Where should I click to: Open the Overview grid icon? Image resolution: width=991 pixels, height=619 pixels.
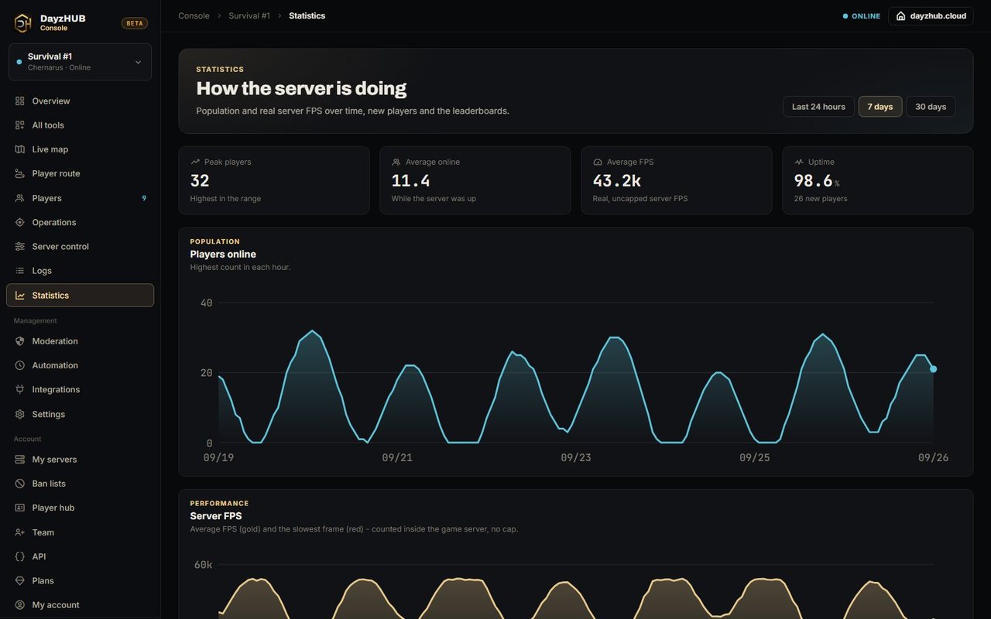[x=20, y=101]
